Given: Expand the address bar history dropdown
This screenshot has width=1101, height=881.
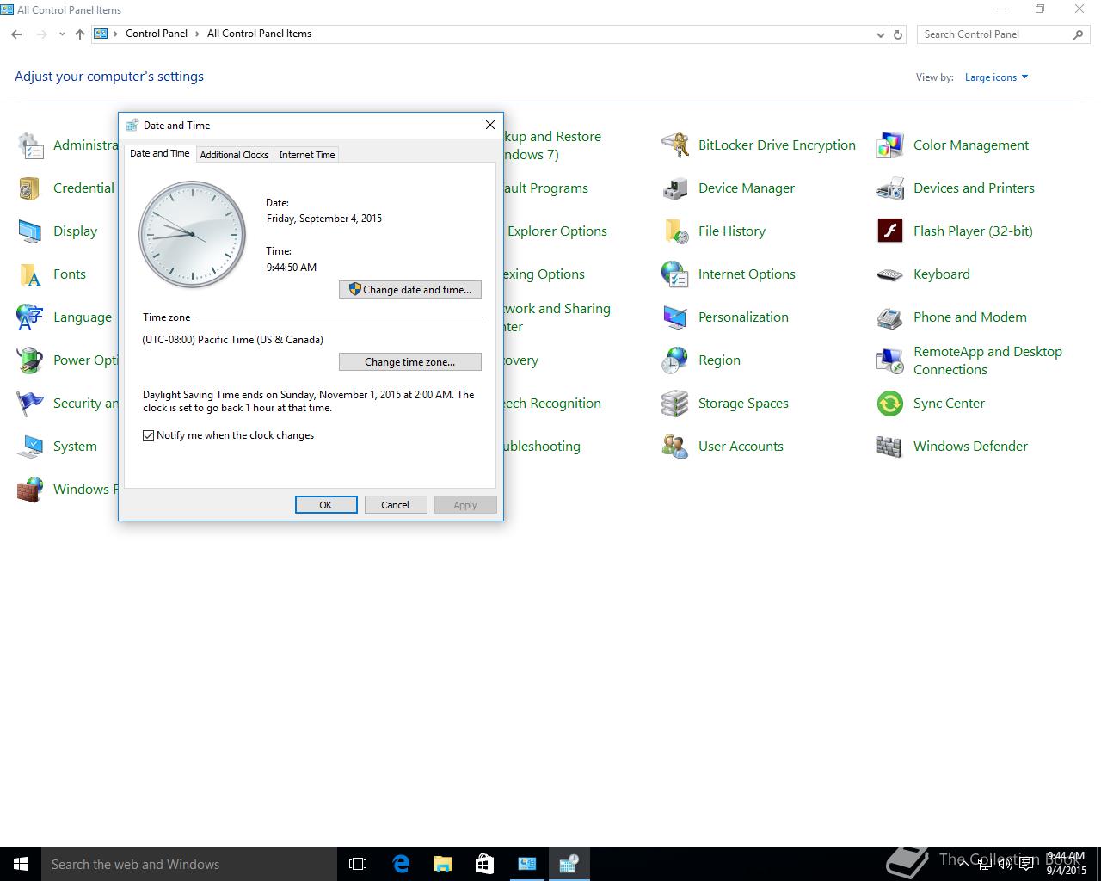Looking at the screenshot, I should pos(880,34).
